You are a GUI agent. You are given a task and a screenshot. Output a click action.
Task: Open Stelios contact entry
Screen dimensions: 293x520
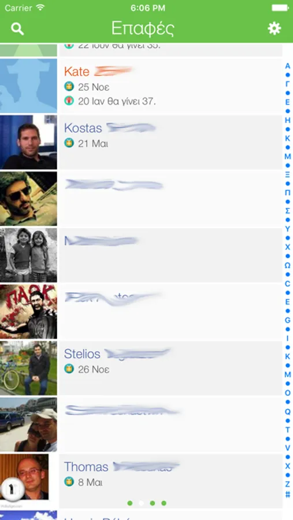click(170, 369)
